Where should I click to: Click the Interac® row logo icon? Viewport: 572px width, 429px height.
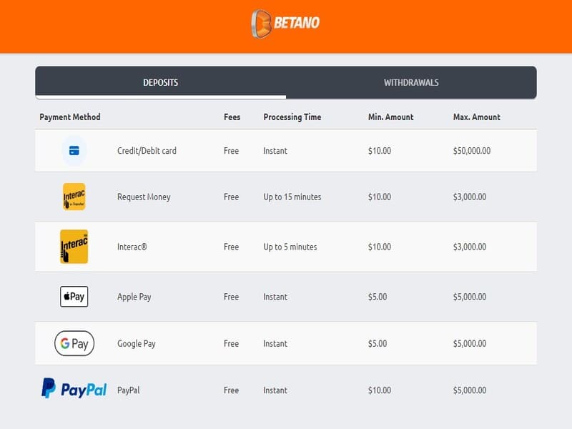(74, 247)
